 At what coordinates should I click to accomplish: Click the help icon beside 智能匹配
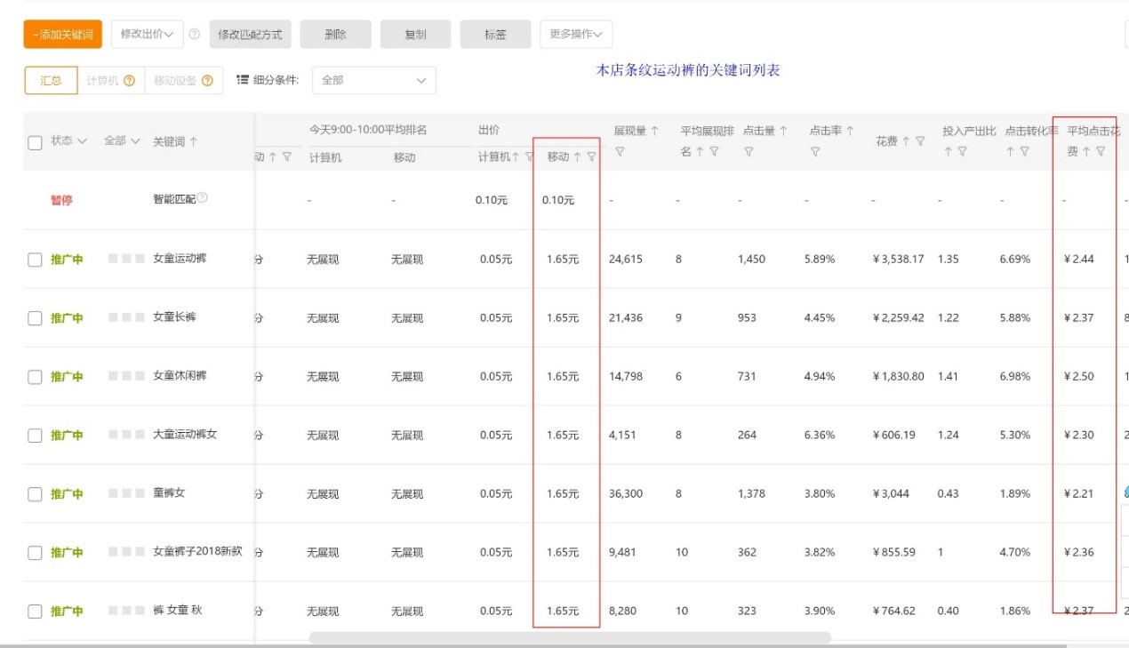[x=203, y=197]
